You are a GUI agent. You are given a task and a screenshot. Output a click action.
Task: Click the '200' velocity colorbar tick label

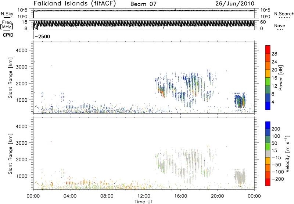click(276, 129)
